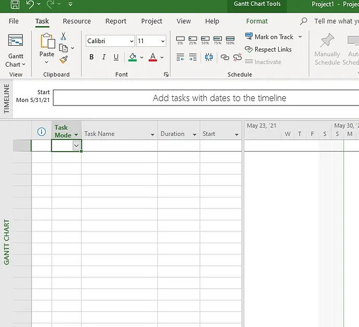Click the Save icon in title bar
359x327 pixels.
pyautogui.click(x=15, y=4)
